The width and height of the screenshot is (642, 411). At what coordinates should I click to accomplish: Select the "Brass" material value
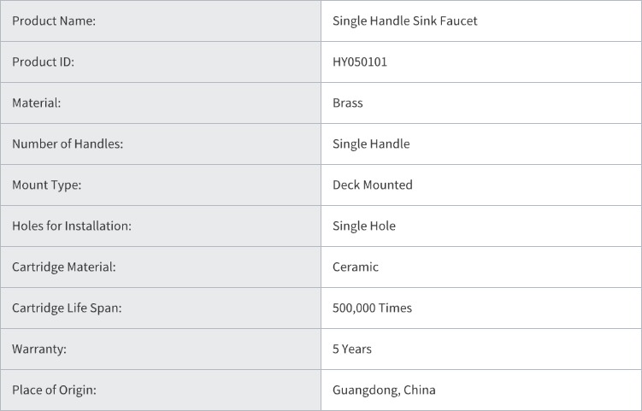coord(348,103)
